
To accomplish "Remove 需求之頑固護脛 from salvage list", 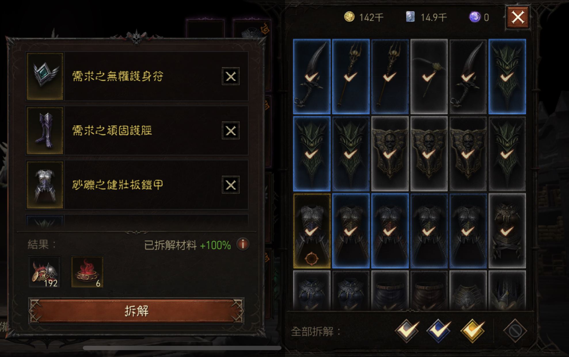I will [231, 131].
